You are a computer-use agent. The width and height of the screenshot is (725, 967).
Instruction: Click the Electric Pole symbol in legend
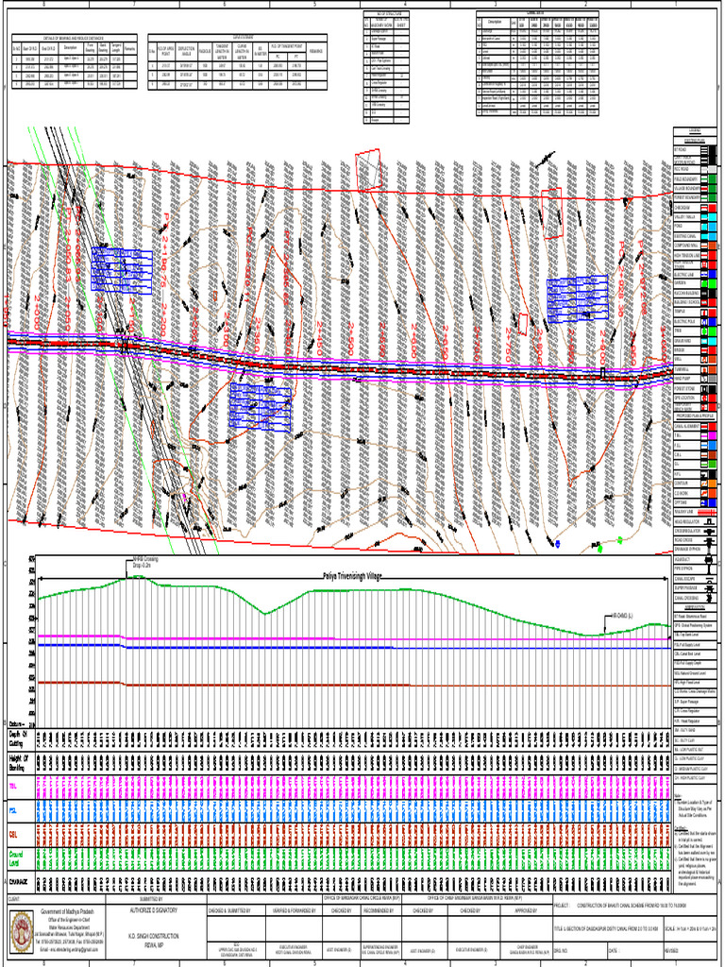(704, 322)
